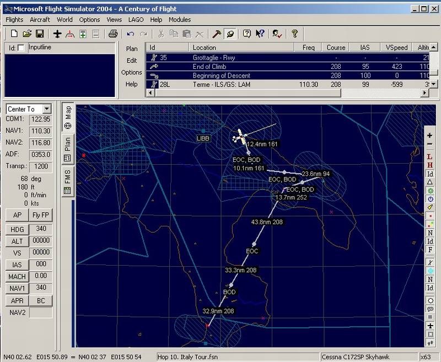
Task: Click the Open file folder icon
Action: [27, 34]
